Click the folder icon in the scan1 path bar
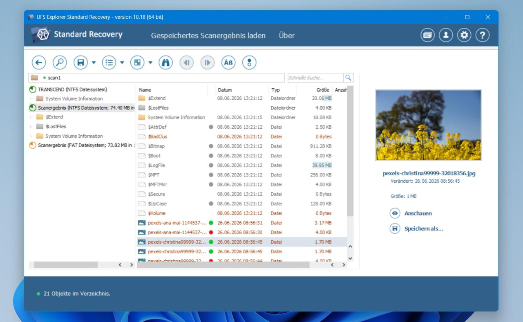This screenshot has width=523, height=322. (x=34, y=78)
